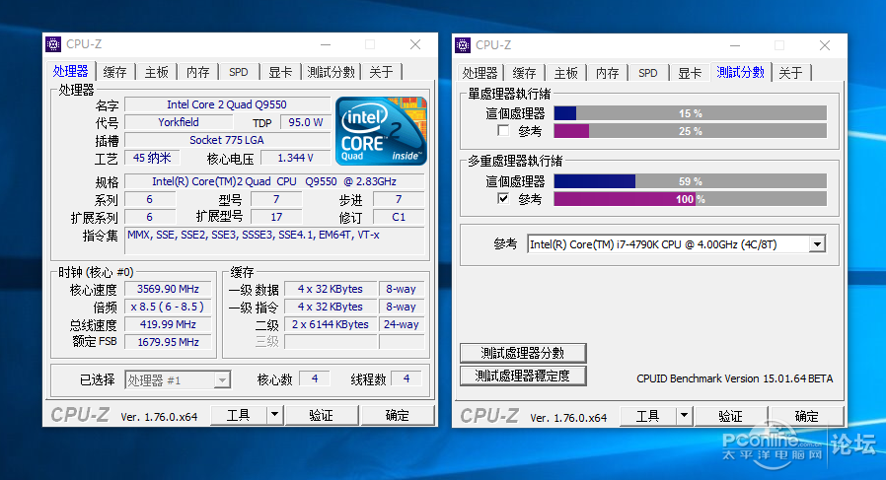Click the Socket 775 LGA field
Image resolution: width=886 pixels, height=480 pixels.
pos(227,140)
